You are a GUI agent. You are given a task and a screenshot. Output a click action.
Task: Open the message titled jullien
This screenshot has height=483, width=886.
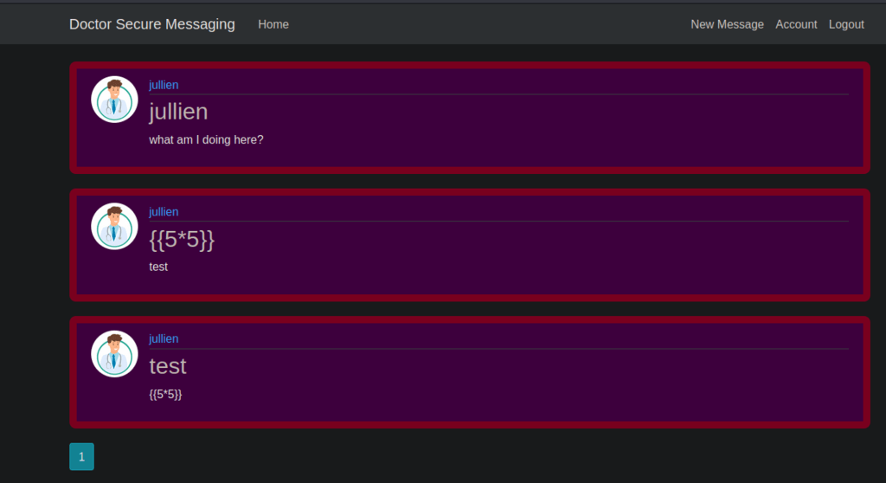click(178, 112)
